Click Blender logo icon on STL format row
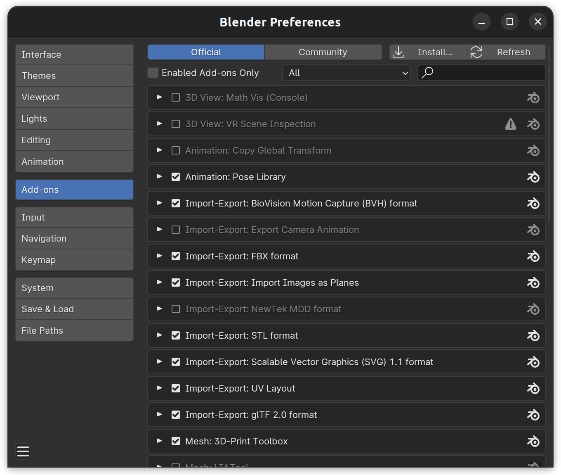Image resolution: width=561 pixels, height=475 pixels. coord(533,336)
